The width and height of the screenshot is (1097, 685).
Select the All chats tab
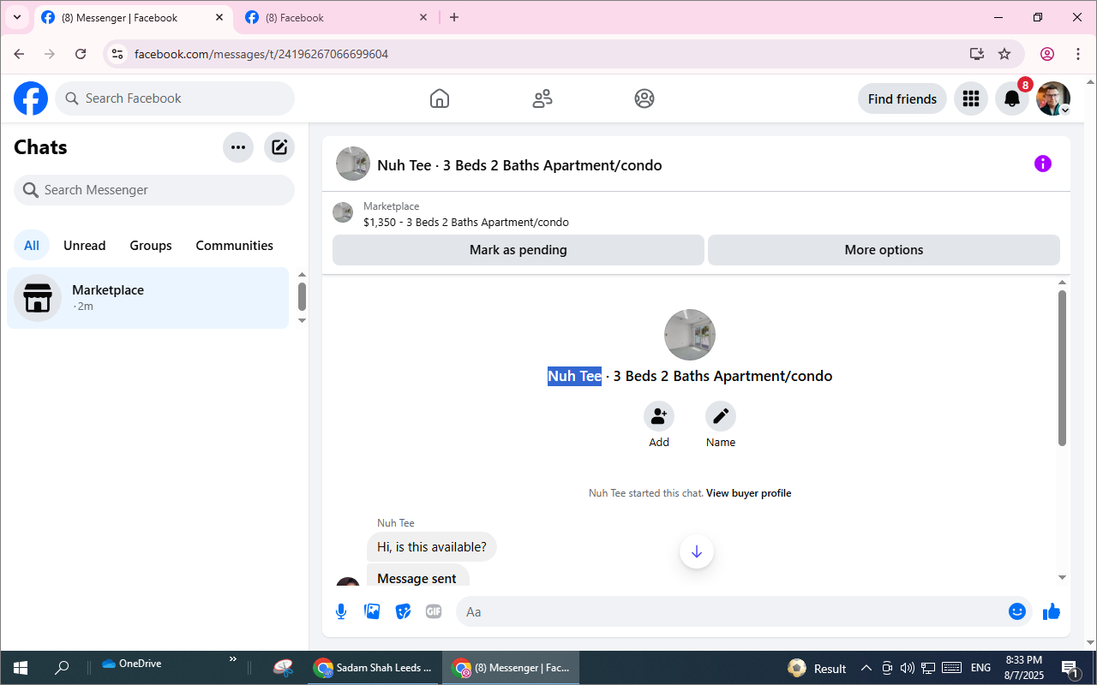point(32,246)
